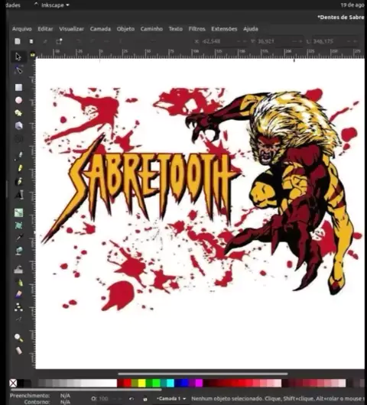This screenshot has width=367, height=405.
Task: Select the Tweak tool
Action: point(18,270)
